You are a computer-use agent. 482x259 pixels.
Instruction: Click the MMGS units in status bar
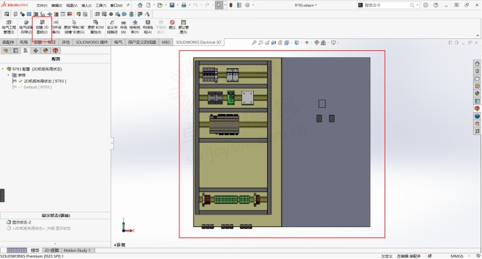tap(457, 256)
